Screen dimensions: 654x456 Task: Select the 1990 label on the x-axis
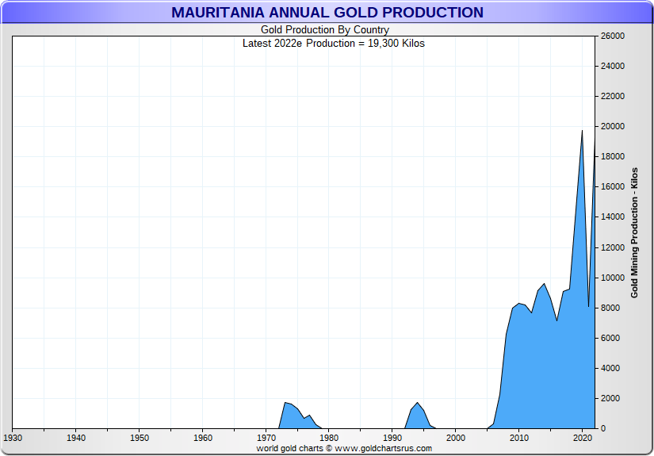pyautogui.click(x=392, y=438)
